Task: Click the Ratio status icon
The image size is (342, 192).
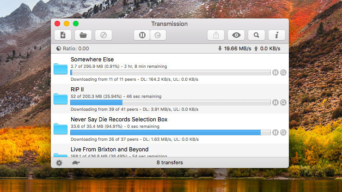Action: [58, 48]
